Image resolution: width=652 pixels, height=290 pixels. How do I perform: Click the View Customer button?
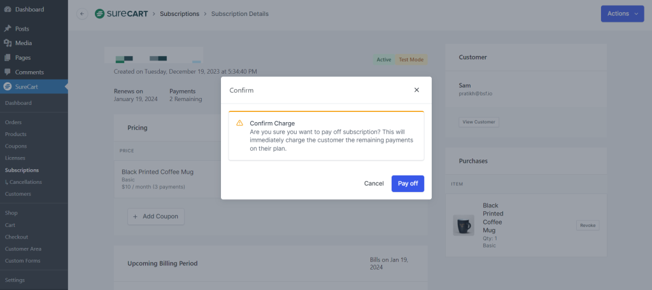pos(479,122)
